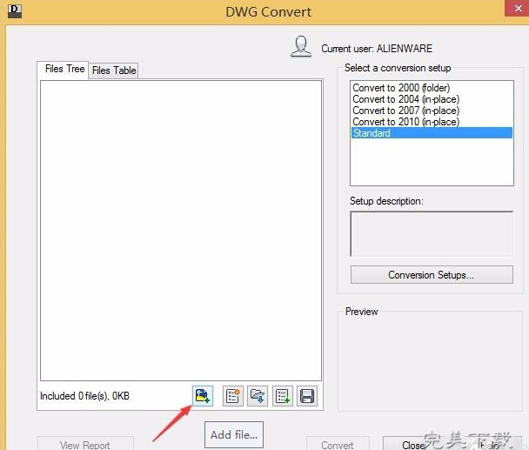The height and width of the screenshot is (450, 529).
Task: Click the Close button at the bottom
Action: coord(413,444)
